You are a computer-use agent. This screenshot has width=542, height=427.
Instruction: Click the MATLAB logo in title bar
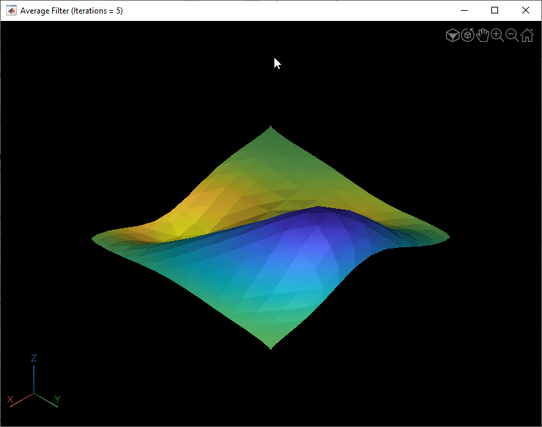tap(11, 11)
